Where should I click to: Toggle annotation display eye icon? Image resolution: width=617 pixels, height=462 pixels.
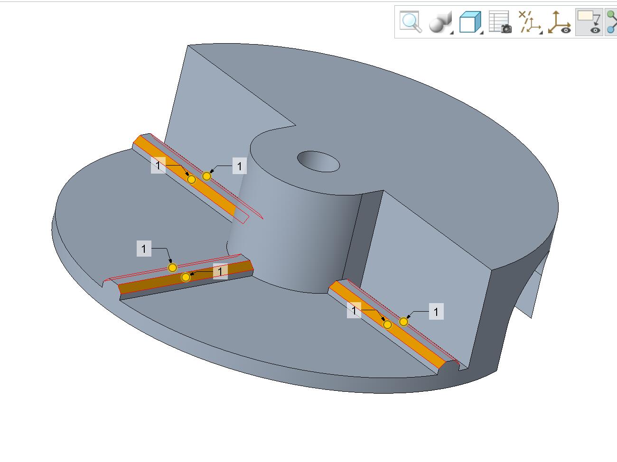[589, 22]
